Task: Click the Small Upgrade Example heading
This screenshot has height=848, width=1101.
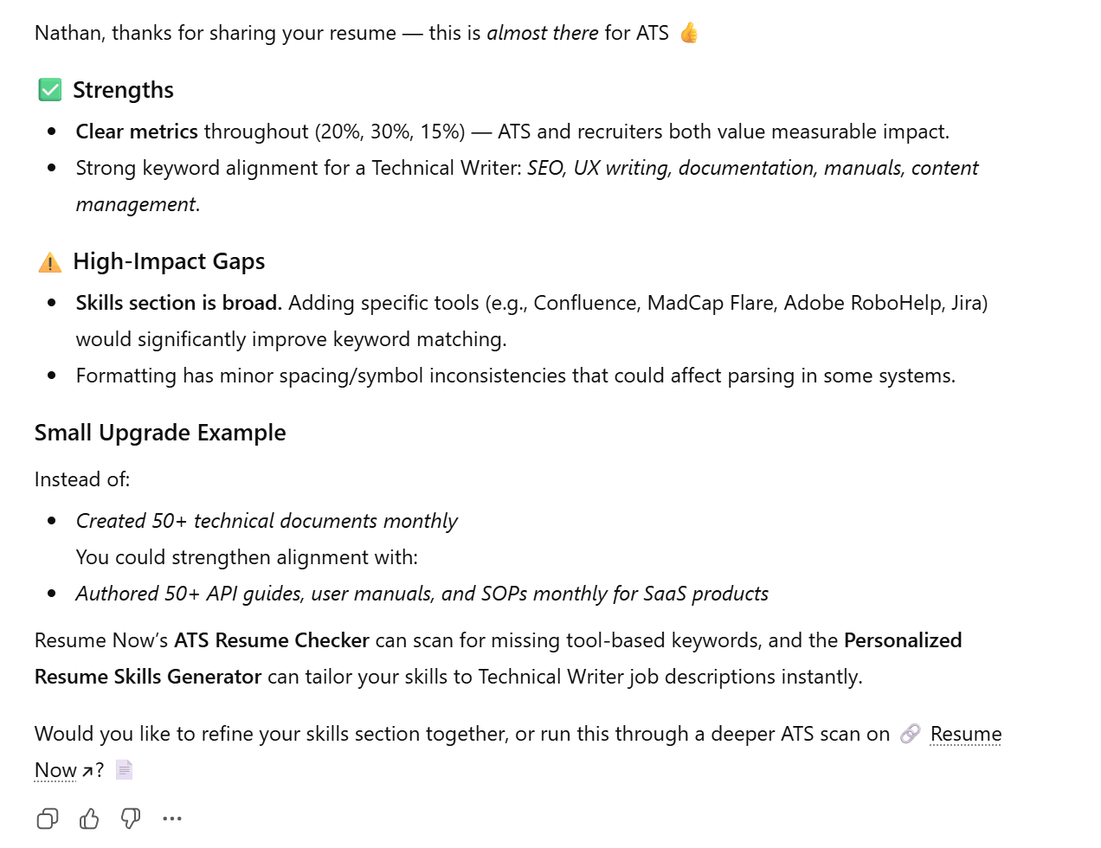Action: 160,433
